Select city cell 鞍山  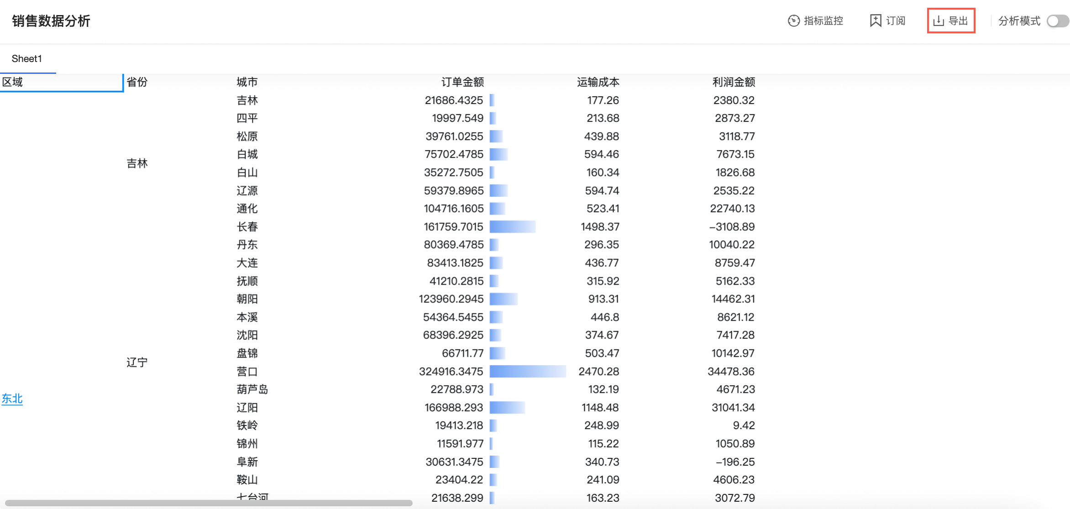tap(247, 479)
